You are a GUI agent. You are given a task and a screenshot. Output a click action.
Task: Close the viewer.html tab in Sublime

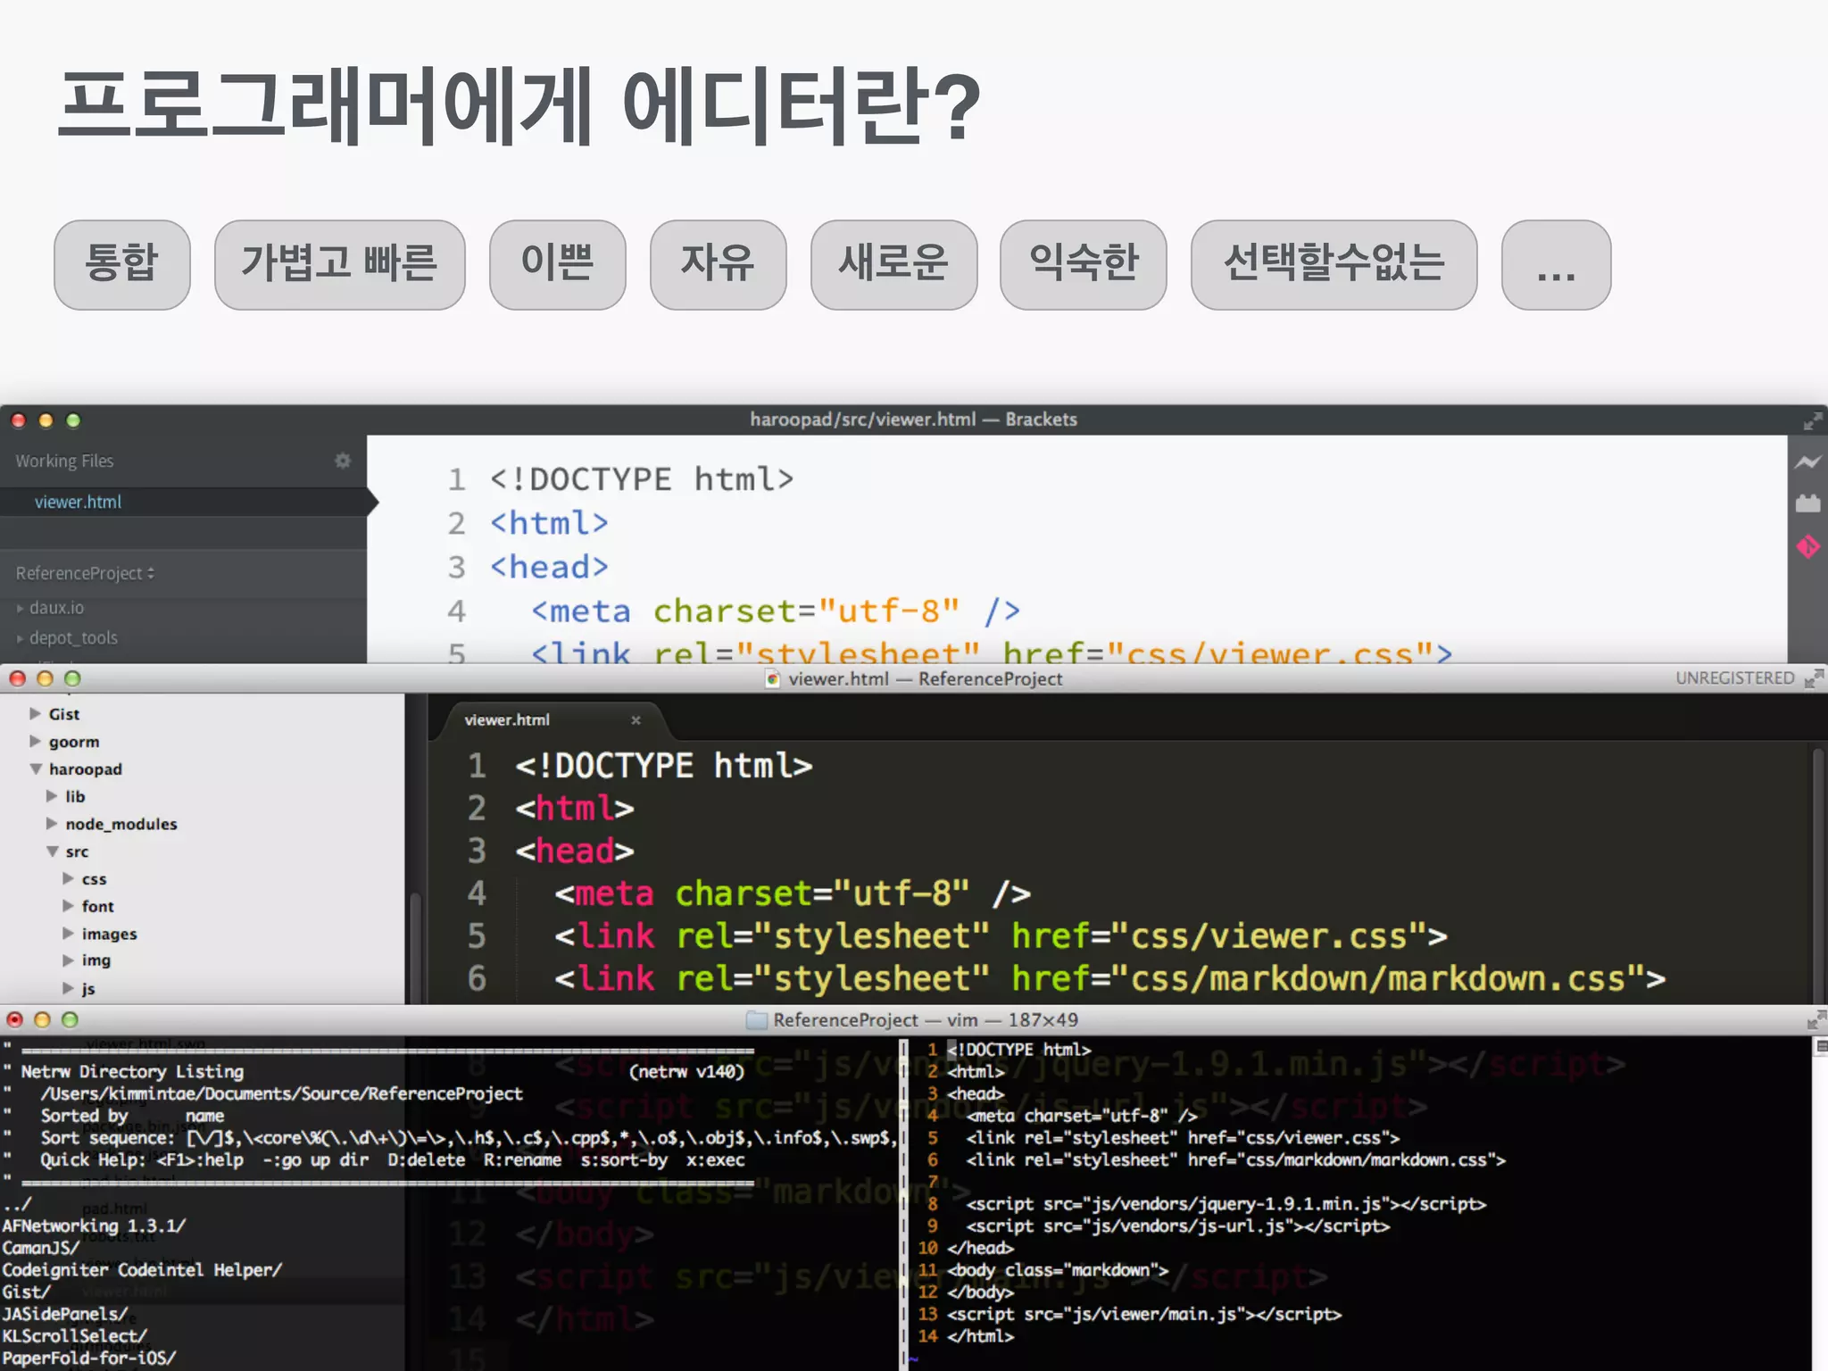pyautogui.click(x=636, y=720)
